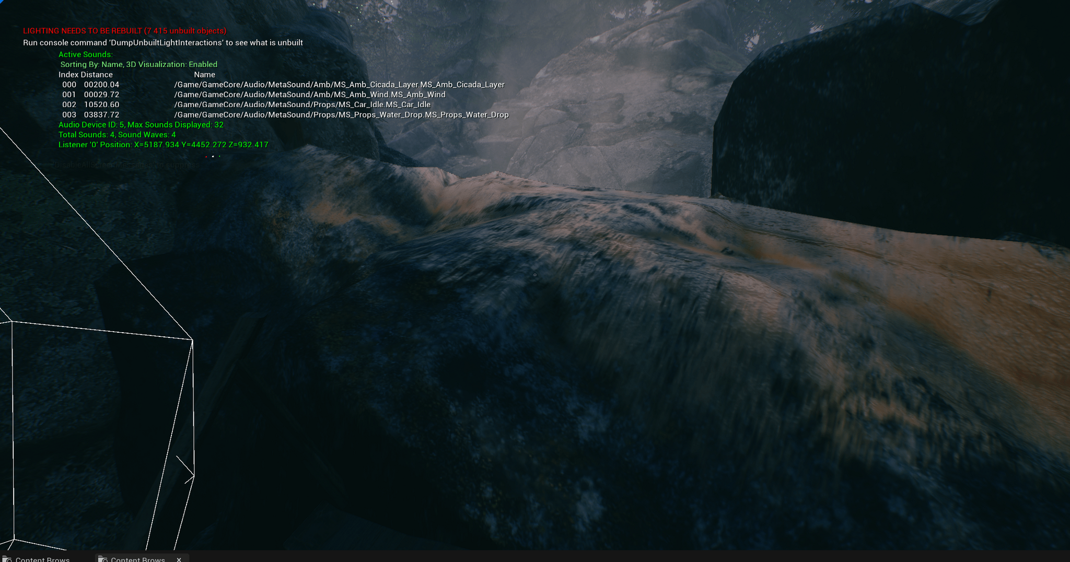The height and width of the screenshot is (562, 1070).
Task: Click the "Listener '0' Position" coordinates line
Action: coord(164,145)
